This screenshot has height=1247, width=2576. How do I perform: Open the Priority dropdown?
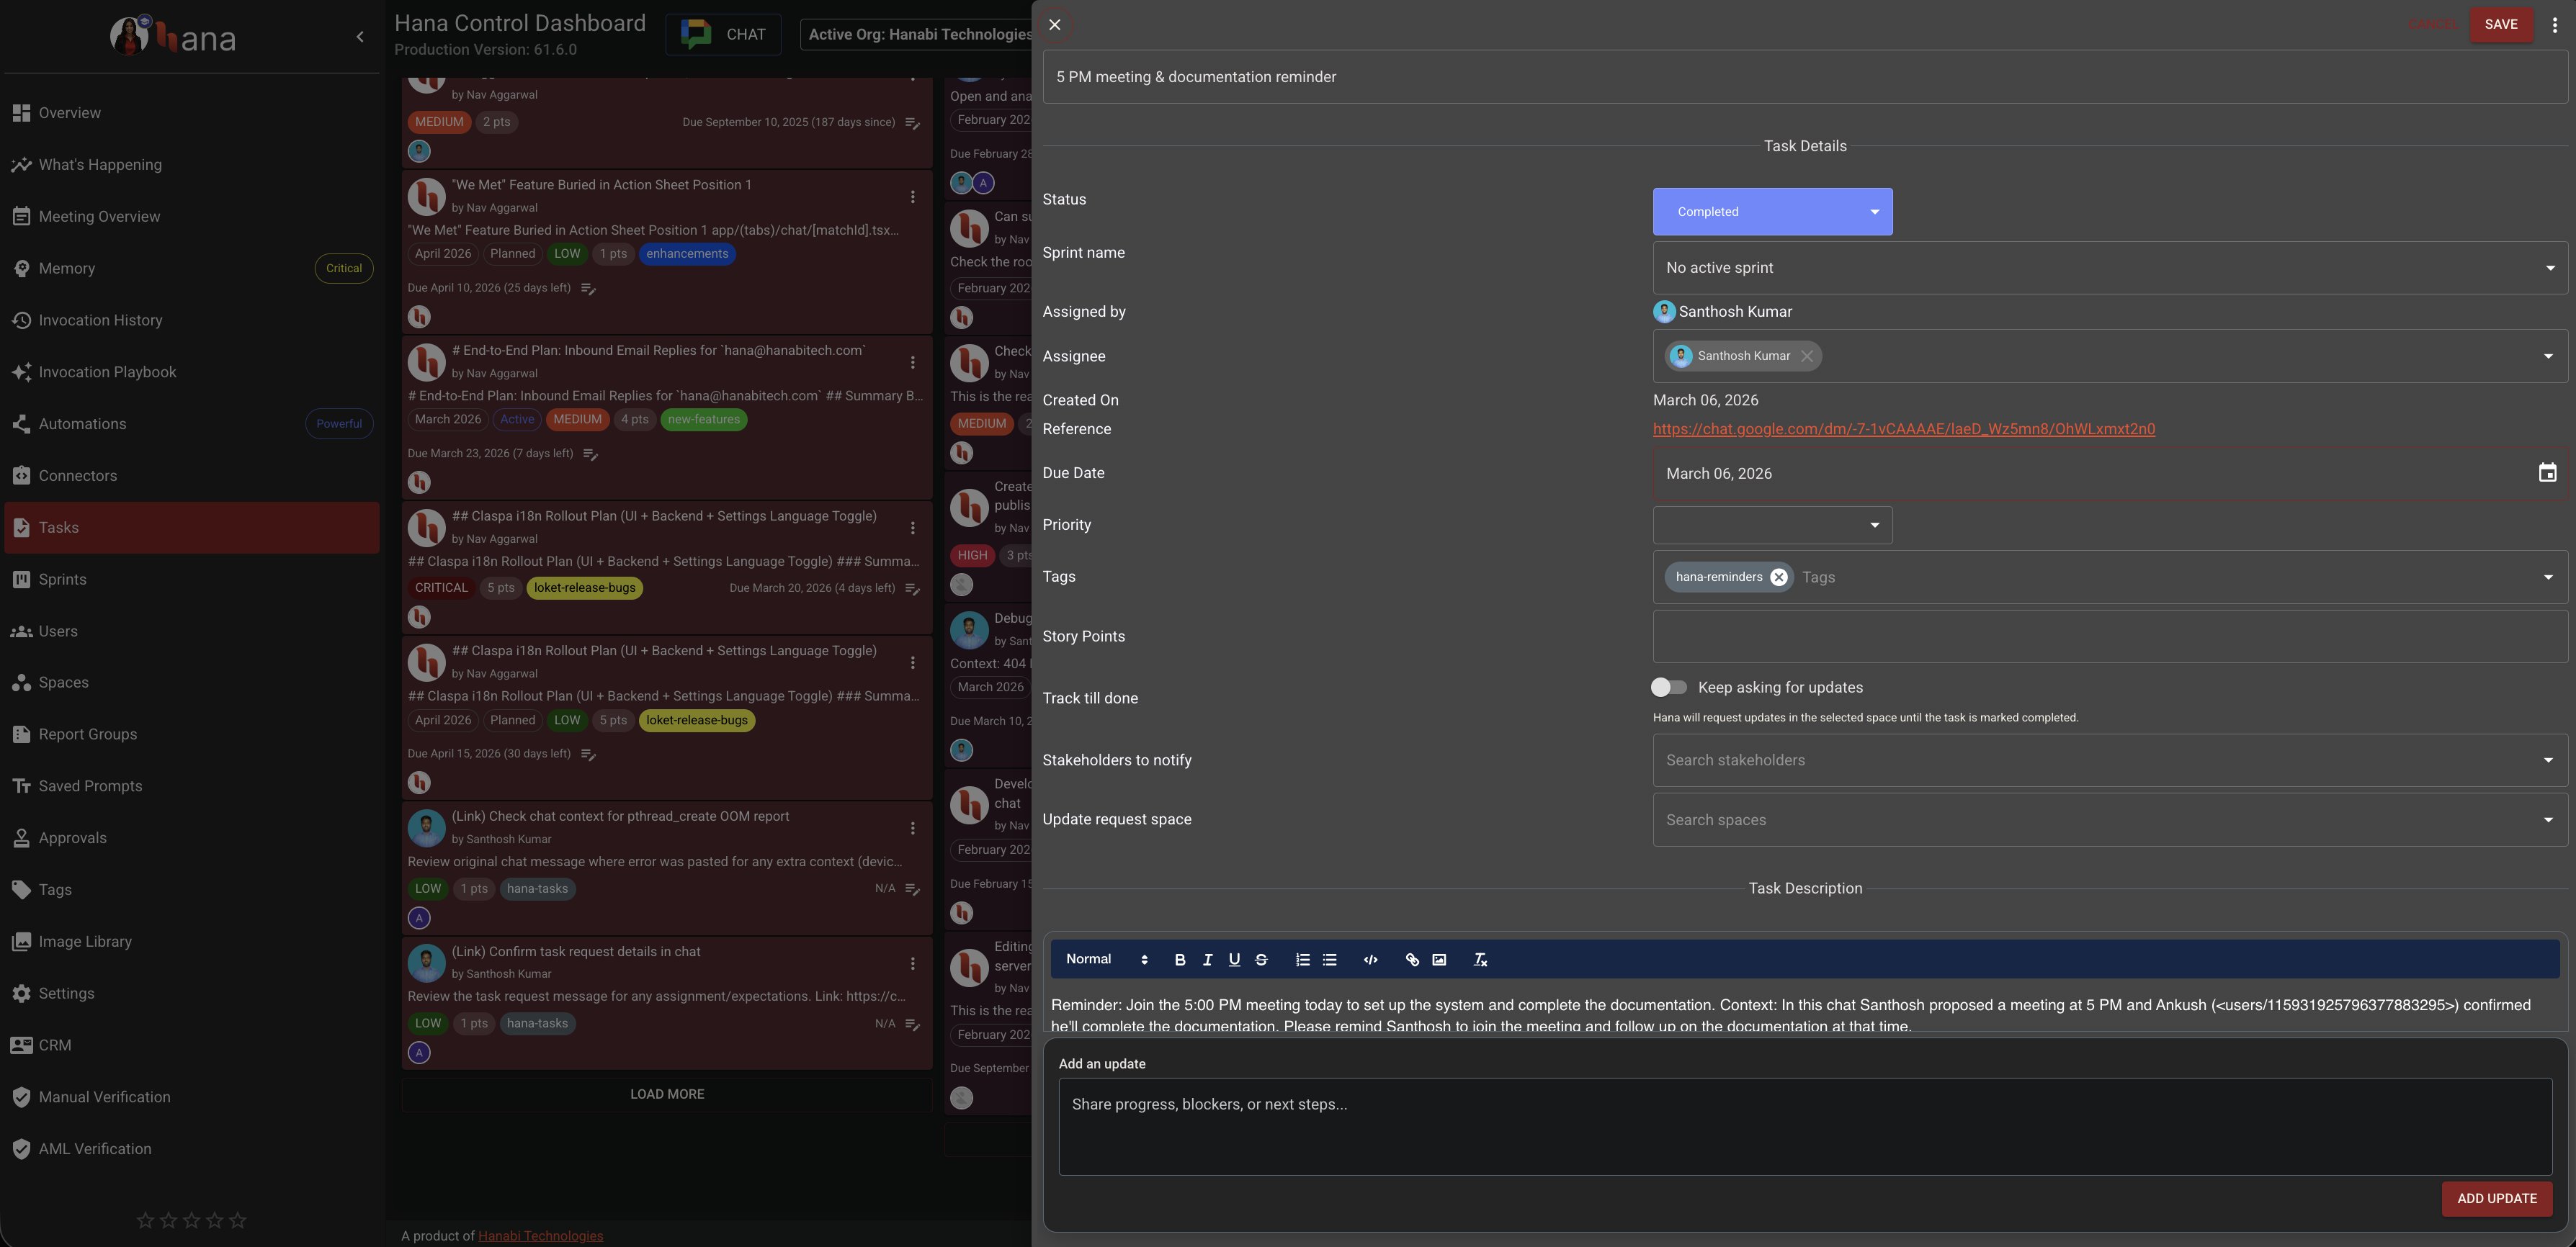pyautogui.click(x=1772, y=525)
